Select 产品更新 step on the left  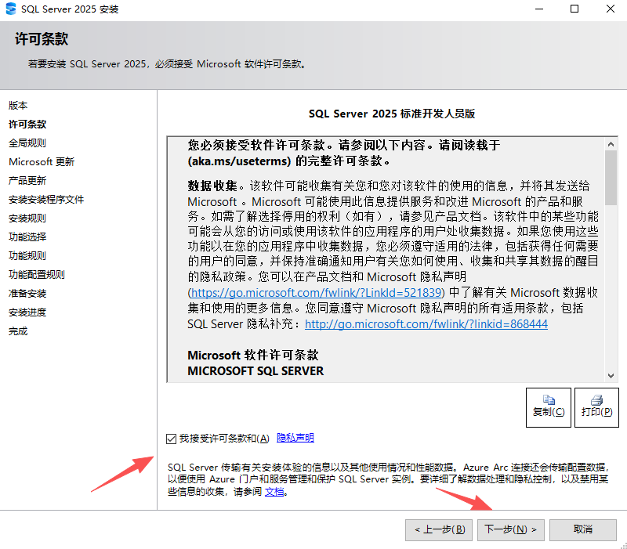(27, 180)
